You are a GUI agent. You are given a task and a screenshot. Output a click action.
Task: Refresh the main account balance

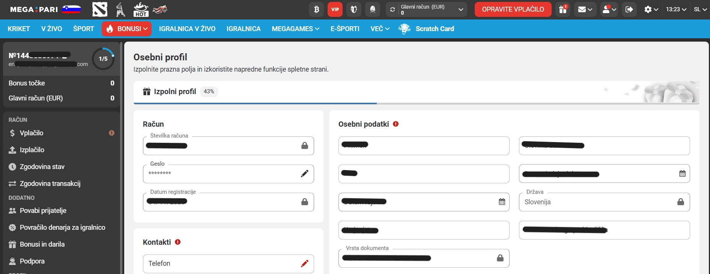[393, 10]
